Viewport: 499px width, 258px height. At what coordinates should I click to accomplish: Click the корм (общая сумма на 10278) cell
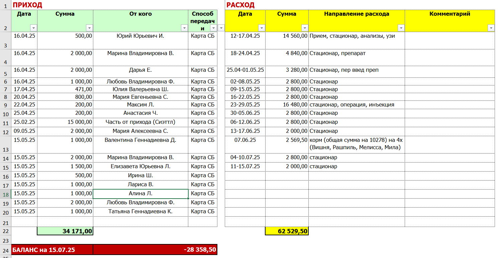click(357, 144)
